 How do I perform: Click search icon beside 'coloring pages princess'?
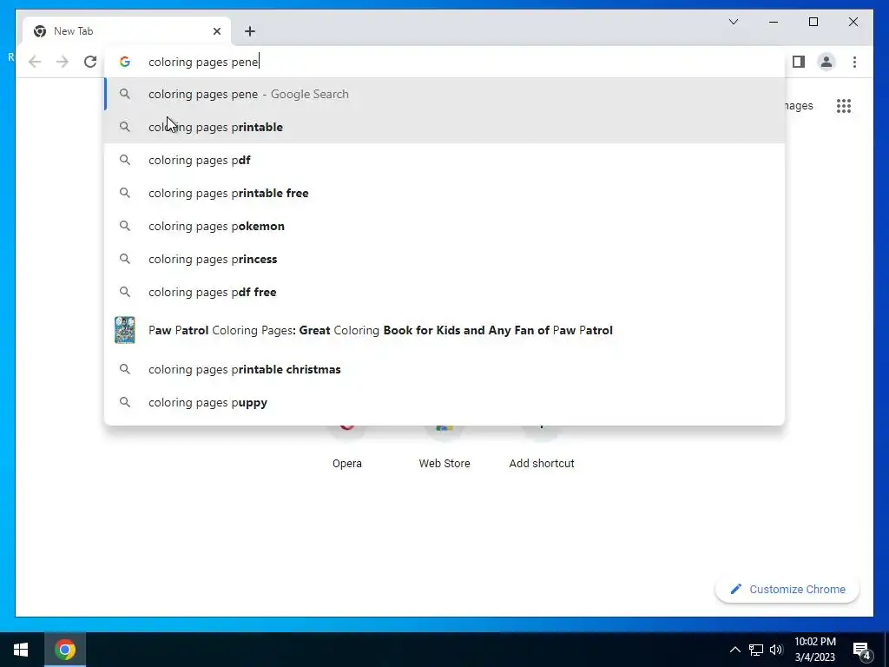click(125, 259)
